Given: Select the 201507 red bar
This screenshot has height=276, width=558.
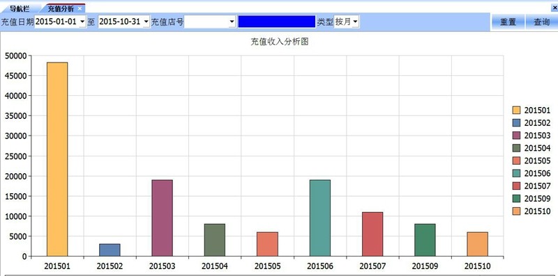Looking at the screenshot, I should click(372, 234).
